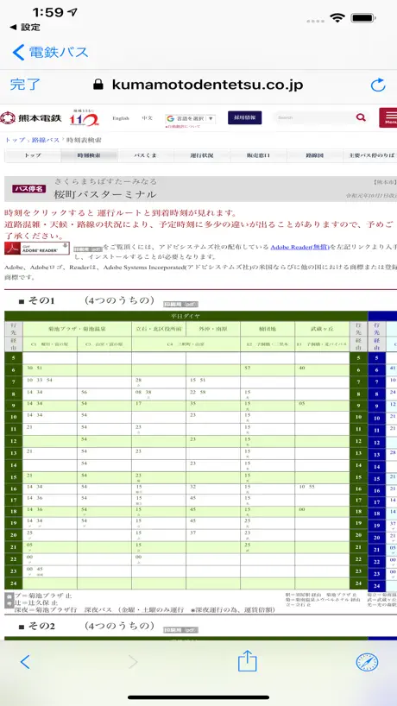Click time 32 in the 16 o'clock row
Image resolution: width=397 pixels, height=706 pixels.
(193, 487)
